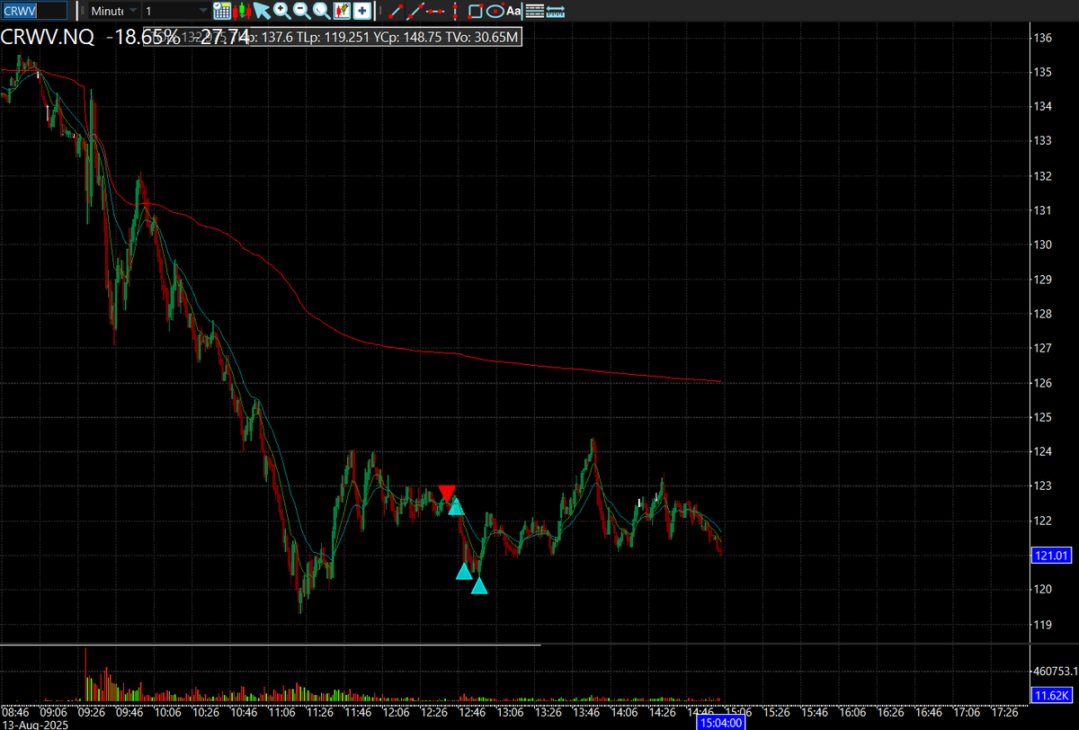Click the 460753.1 volume scale value
Image resolution: width=1079 pixels, height=730 pixels.
click(x=1055, y=671)
